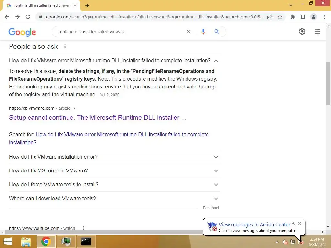331x248 pixels.
Task: Open the Chrome three-dot menu
Action: (x=324, y=17)
